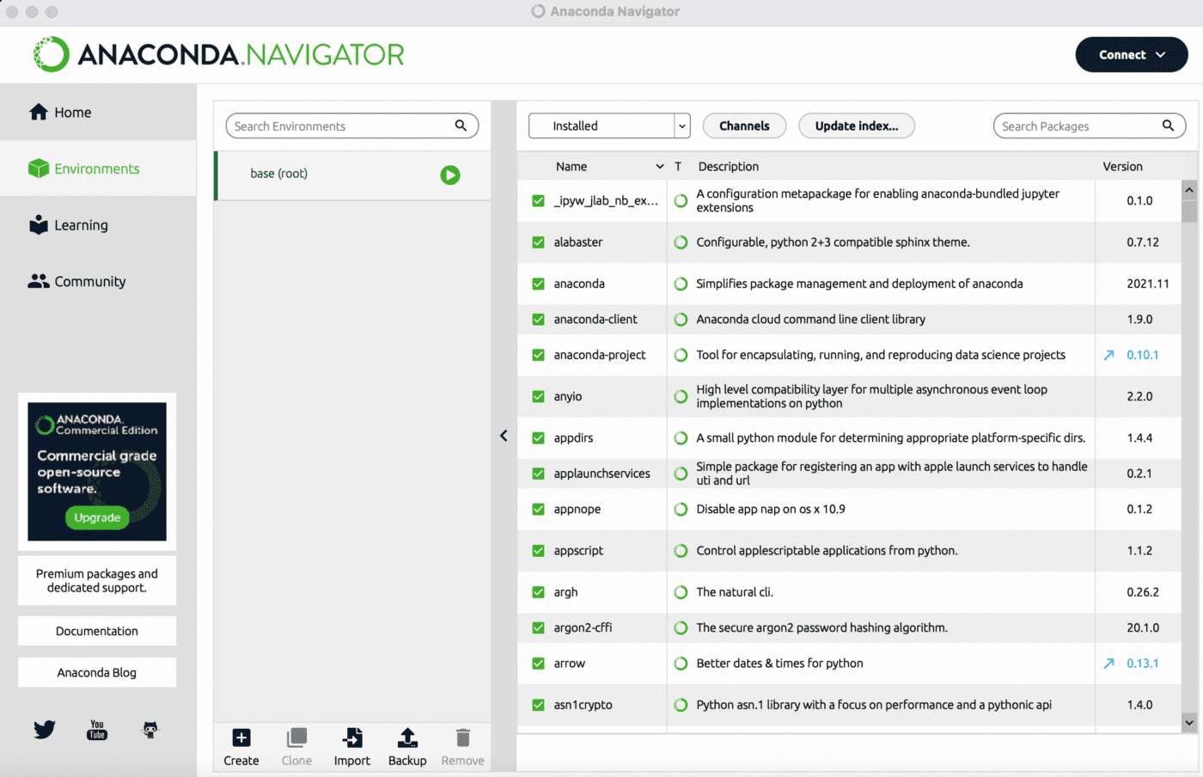Deselect the arrow package checkbox
This screenshot has height=777, width=1203.
(x=538, y=664)
